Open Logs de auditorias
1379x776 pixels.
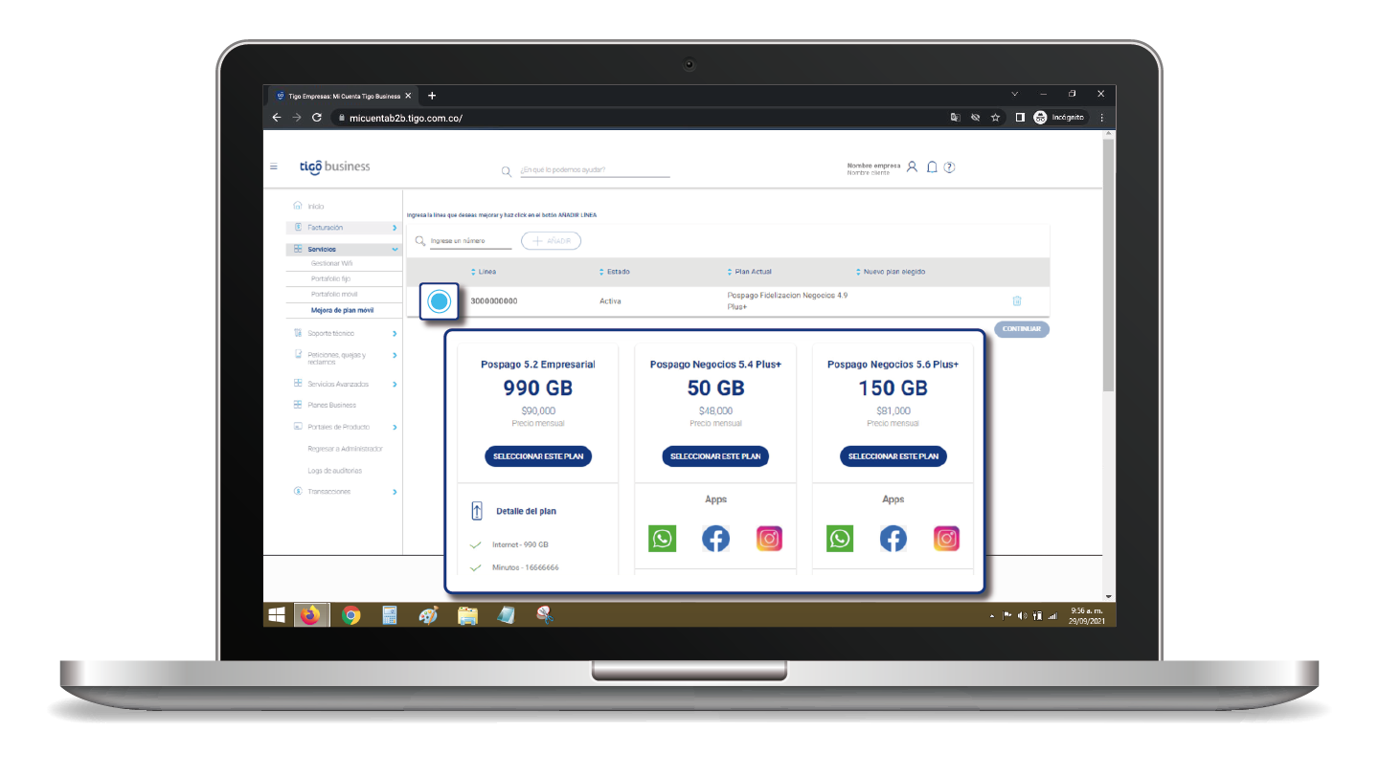tap(334, 471)
